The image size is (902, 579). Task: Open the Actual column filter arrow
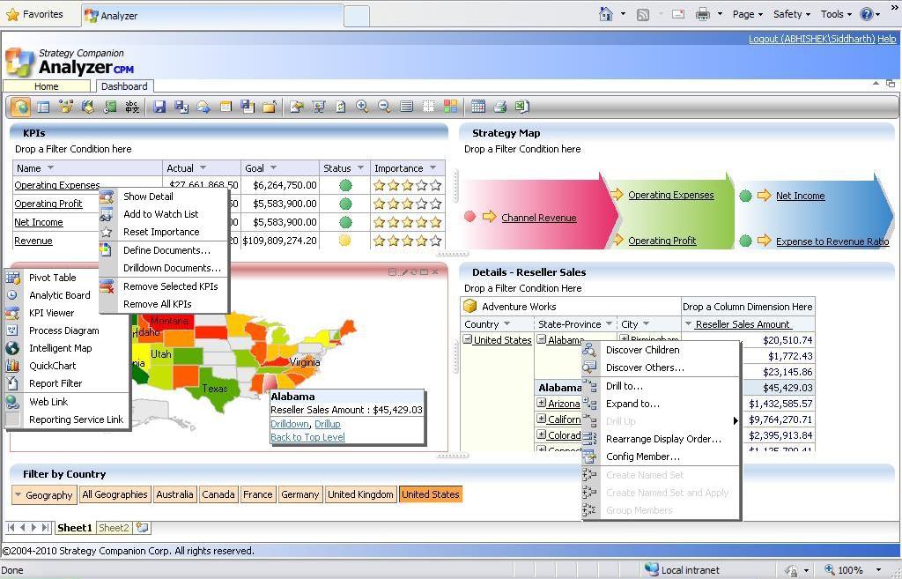(x=203, y=167)
